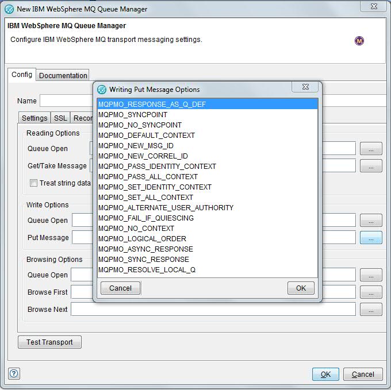This screenshot has height=390, width=391.
Task: Click the purple MQ logo icon
Action: (x=359, y=41)
